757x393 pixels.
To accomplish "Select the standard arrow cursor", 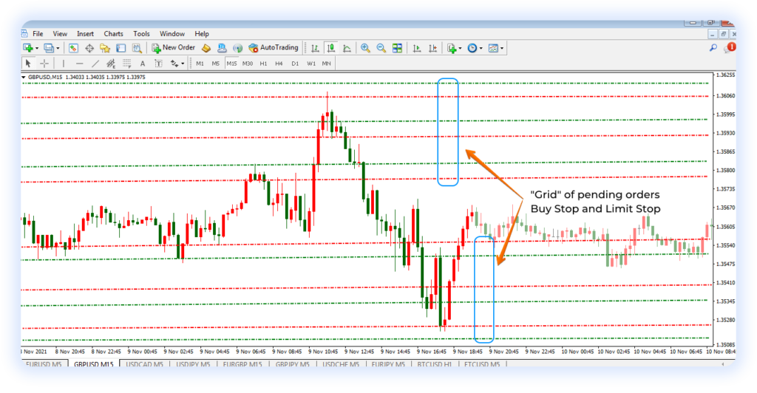I will [x=28, y=64].
